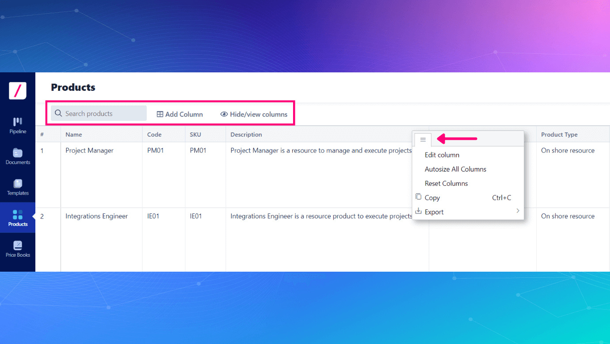
Task: Select the hamburger tab in the column menu
Action: [423, 139]
